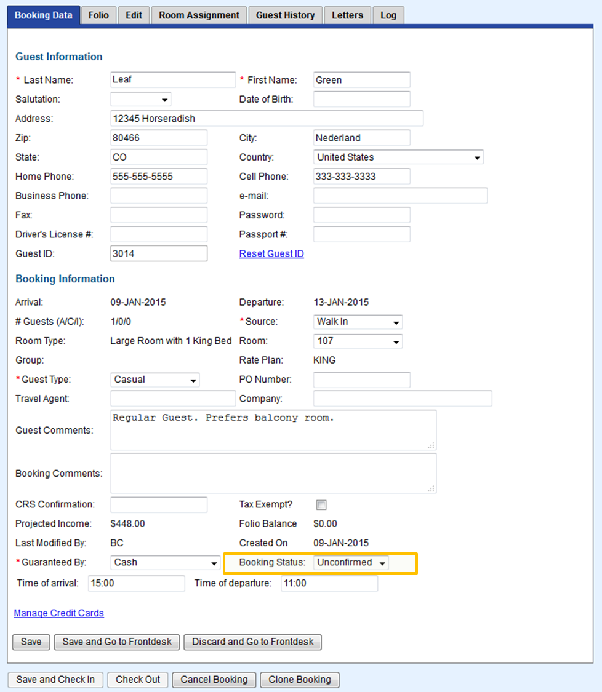Expand the Country dropdown
Viewport: 602px width, 692px height.
pos(398,157)
